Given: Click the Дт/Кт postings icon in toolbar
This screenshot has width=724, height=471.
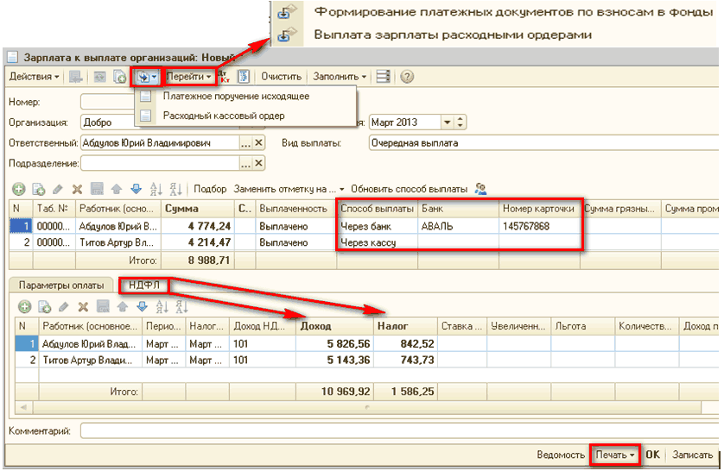Looking at the screenshot, I should pyautogui.click(x=225, y=77).
